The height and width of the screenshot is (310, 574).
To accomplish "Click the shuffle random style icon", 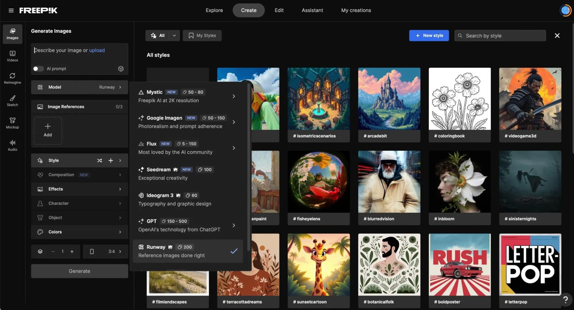I will [x=99, y=160].
